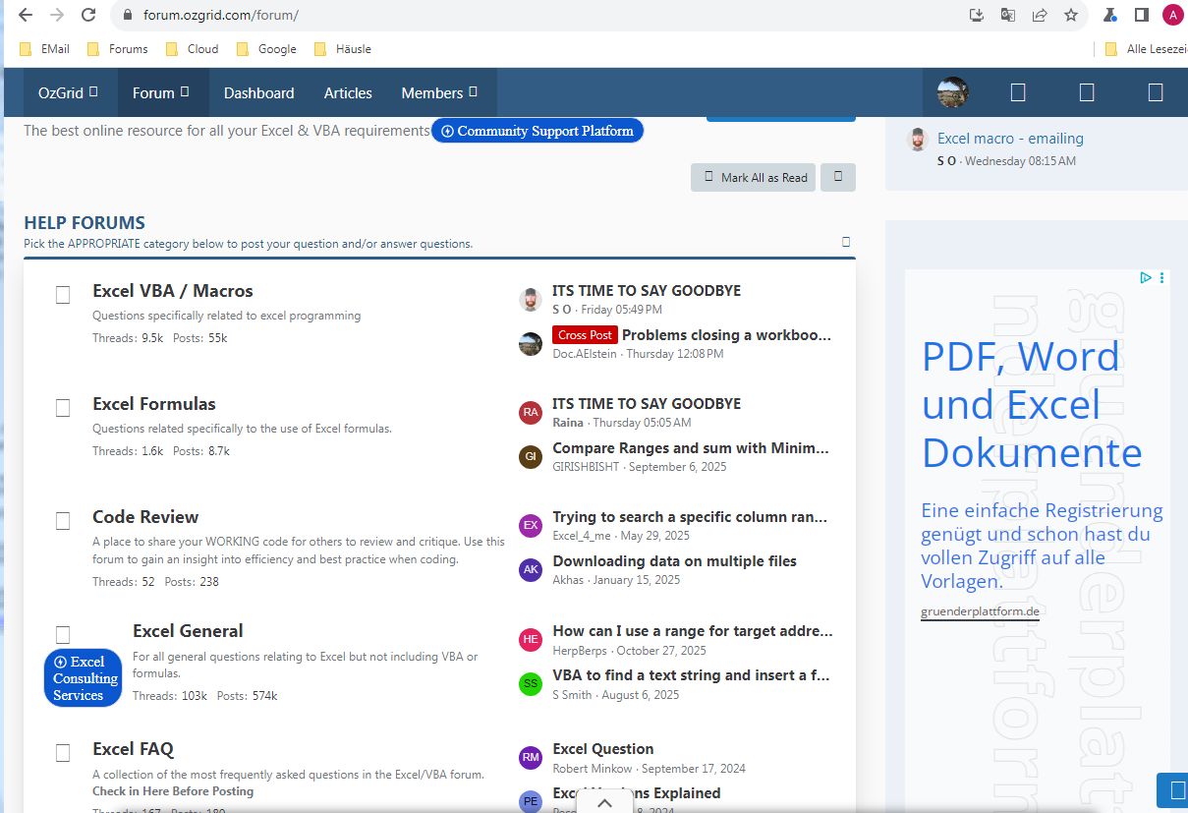The image size is (1188, 813).
Task: Click the blue button in bottom-right corner
Action: (1172, 789)
